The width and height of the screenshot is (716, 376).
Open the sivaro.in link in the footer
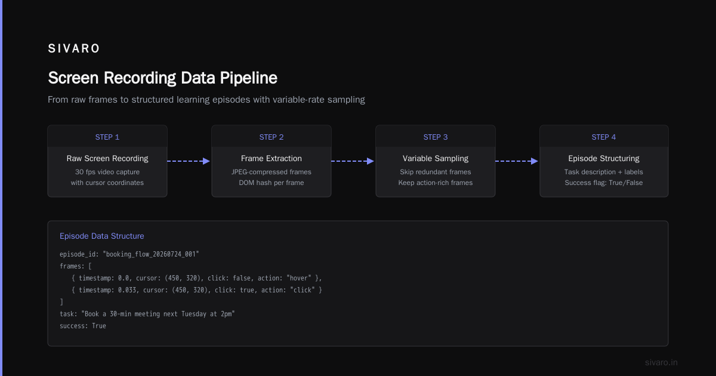click(x=661, y=362)
